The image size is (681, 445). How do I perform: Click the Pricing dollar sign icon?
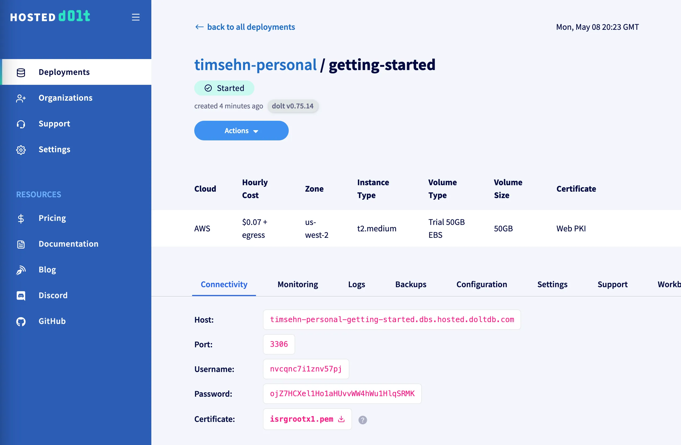pyautogui.click(x=21, y=219)
